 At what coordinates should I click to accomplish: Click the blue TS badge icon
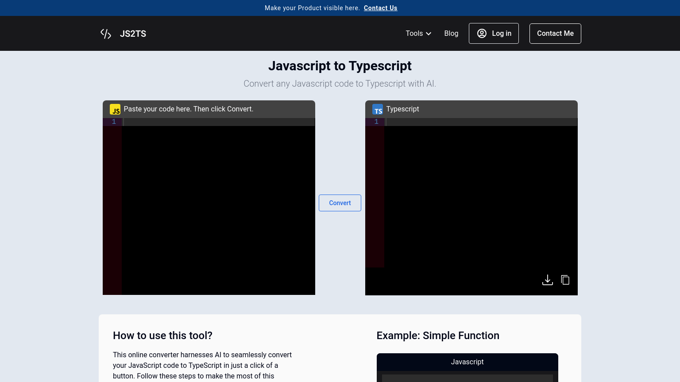(378, 110)
